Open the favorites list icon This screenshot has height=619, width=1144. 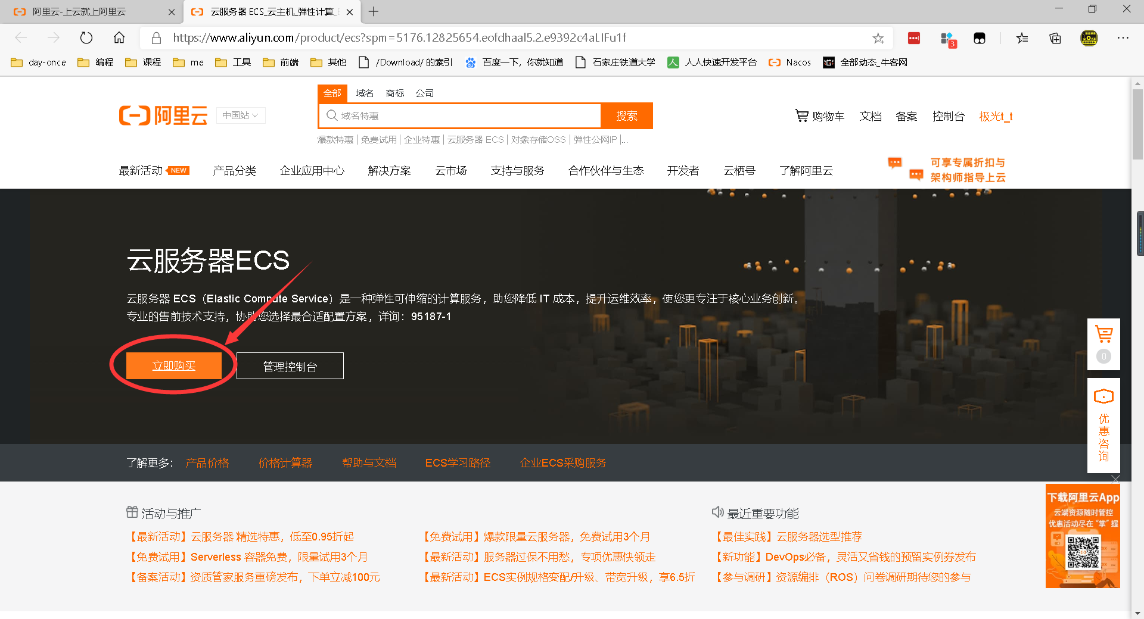1022,38
